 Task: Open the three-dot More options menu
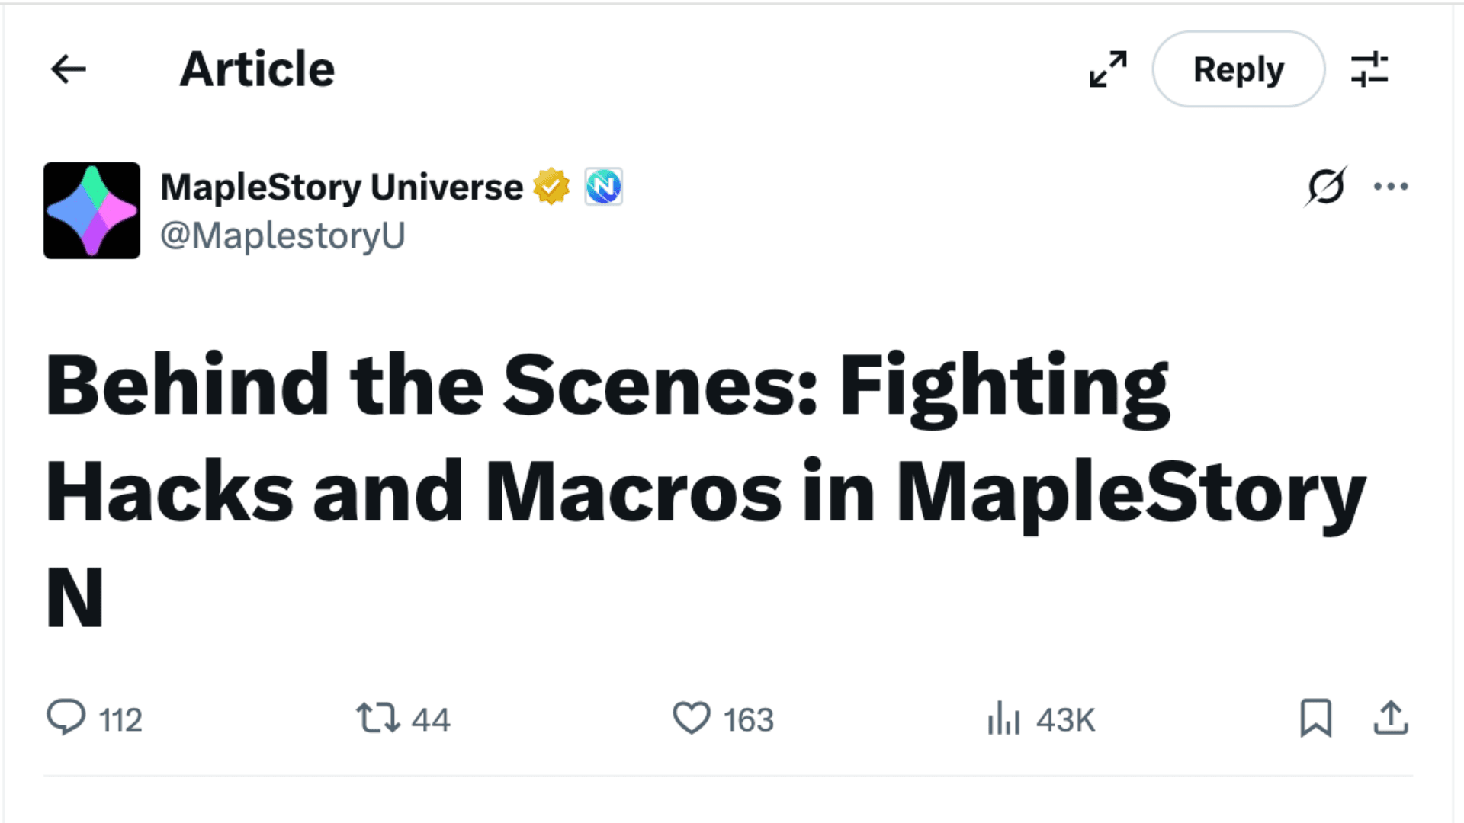1391,187
